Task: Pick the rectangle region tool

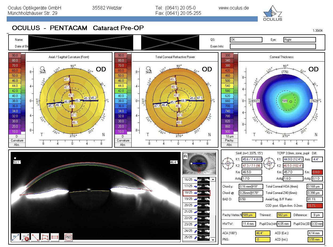Action: point(55,237)
